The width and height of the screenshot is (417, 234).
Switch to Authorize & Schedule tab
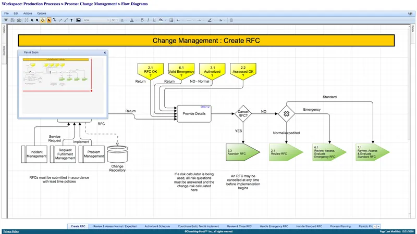tap(157, 226)
